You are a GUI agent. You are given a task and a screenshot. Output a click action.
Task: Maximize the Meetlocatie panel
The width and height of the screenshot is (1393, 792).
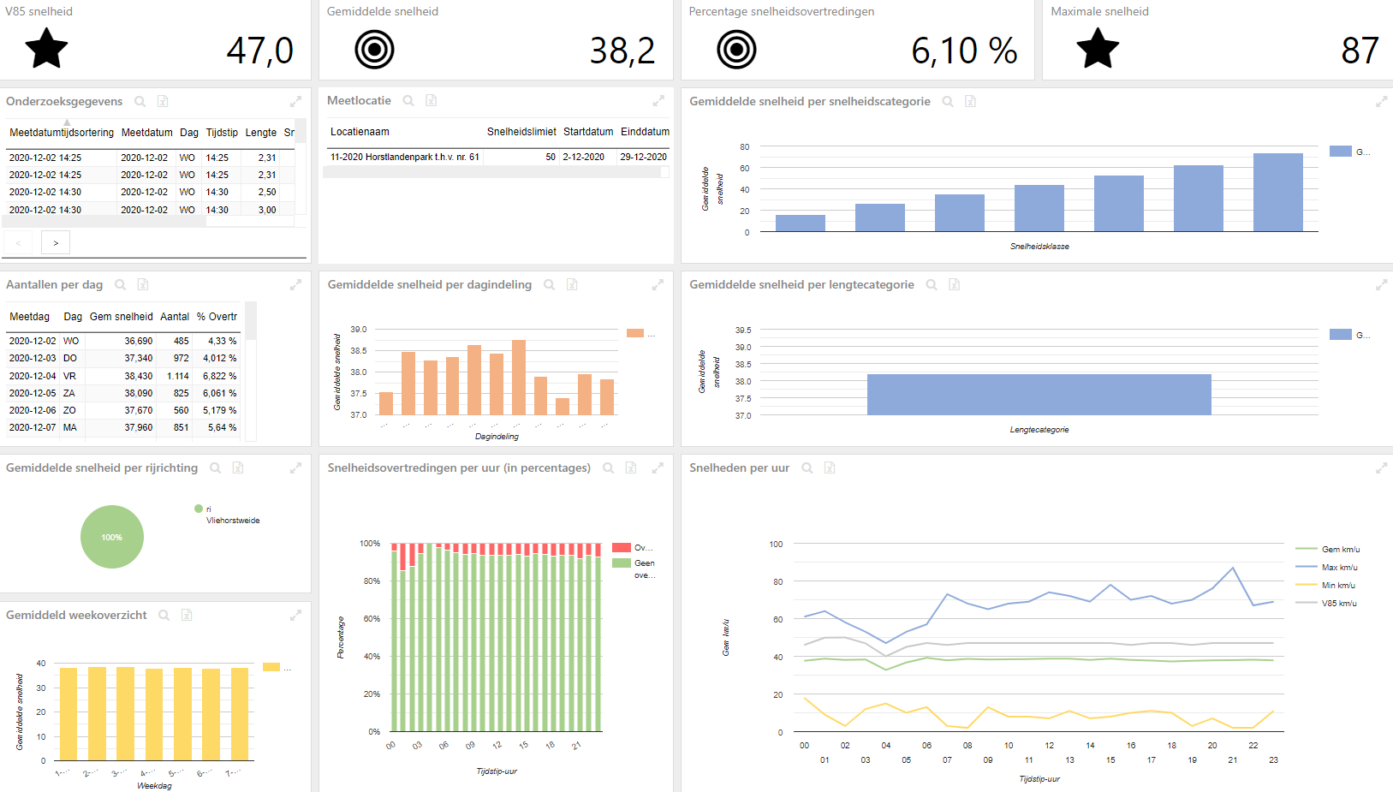click(x=658, y=101)
